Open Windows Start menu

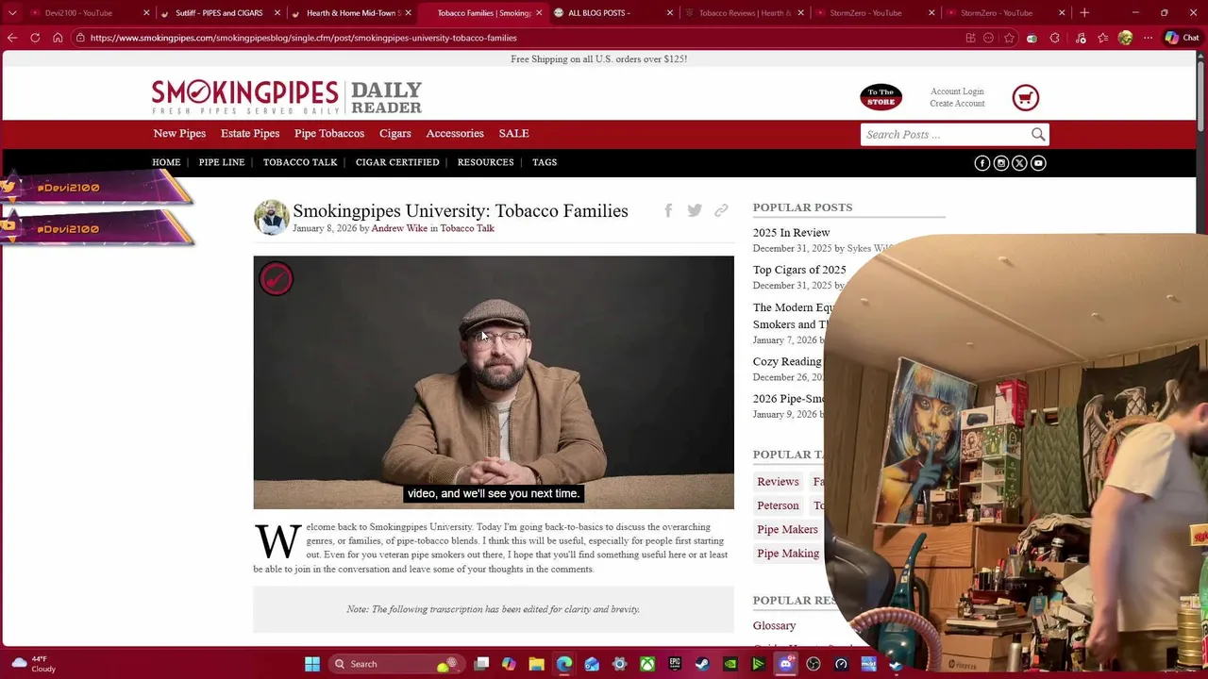coord(312,664)
